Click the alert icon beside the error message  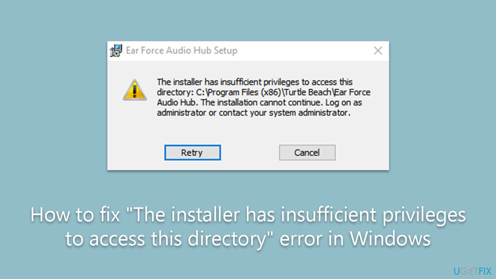[x=134, y=91]
